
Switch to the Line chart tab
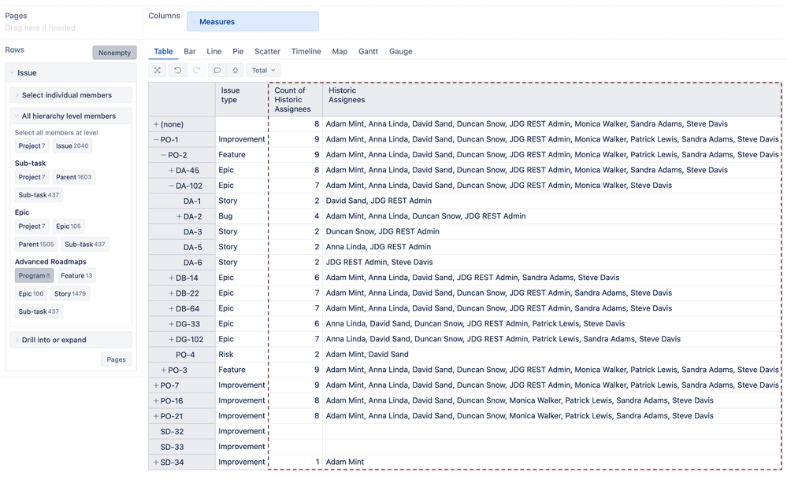pos(213,51)
